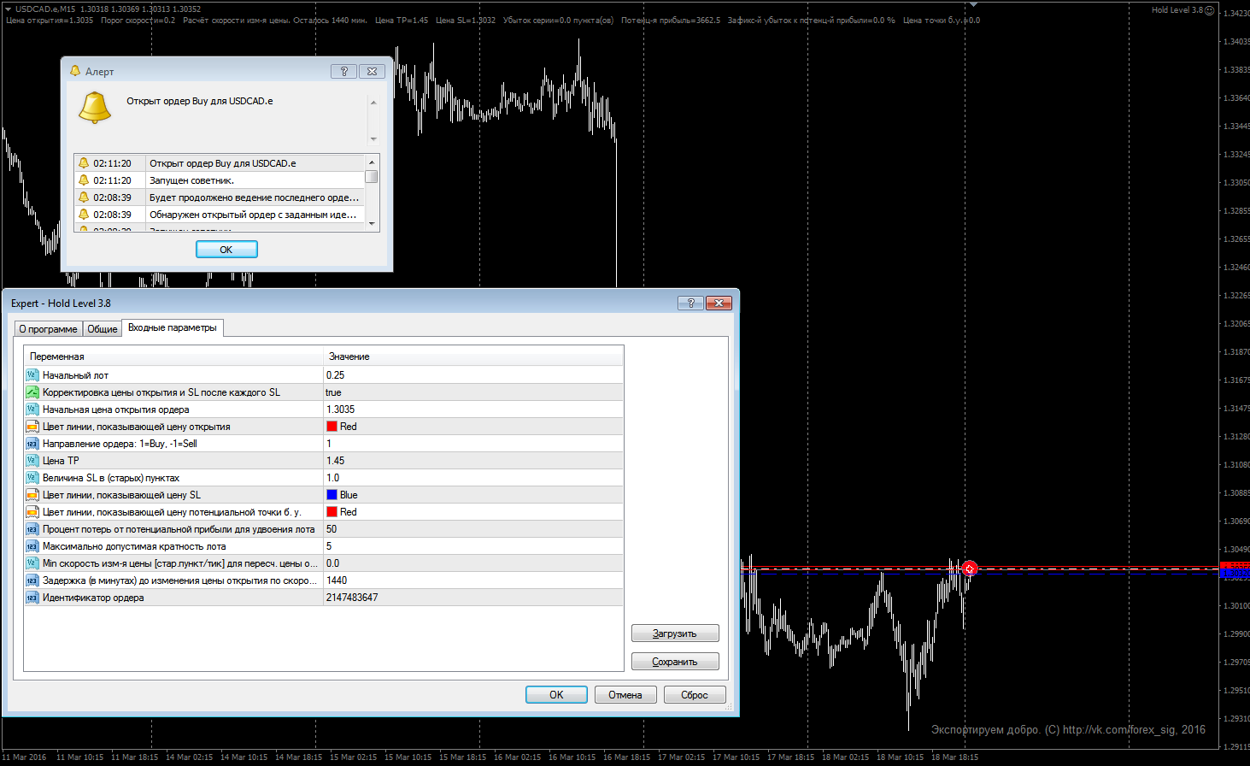This screenshot has width=1250, height=766.
Task: Click the 'Загрузить' button
Action: (x=675, y=633)
